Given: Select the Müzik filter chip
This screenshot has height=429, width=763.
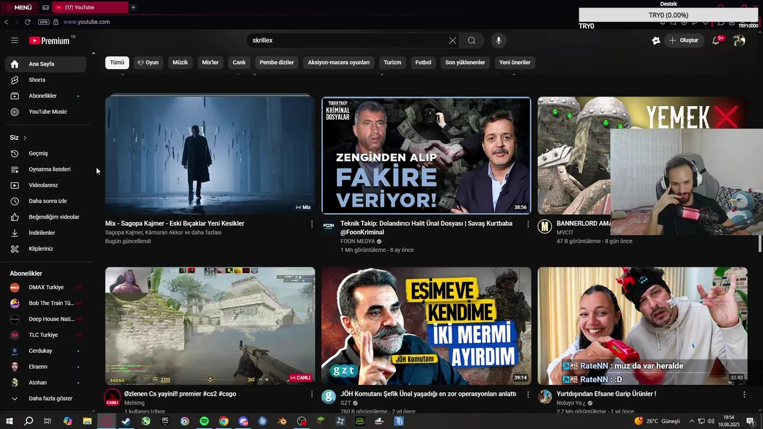Looking at the screenshot, I should tap(180, 63).
